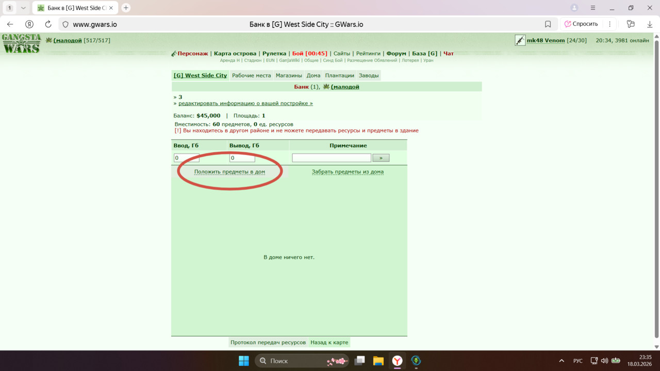
Task: Open a new tab with plus icon
Action: pos(126,8)
